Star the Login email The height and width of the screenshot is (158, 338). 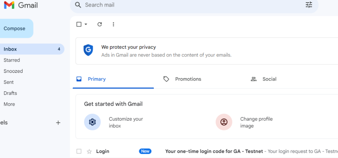click(89, 151)
